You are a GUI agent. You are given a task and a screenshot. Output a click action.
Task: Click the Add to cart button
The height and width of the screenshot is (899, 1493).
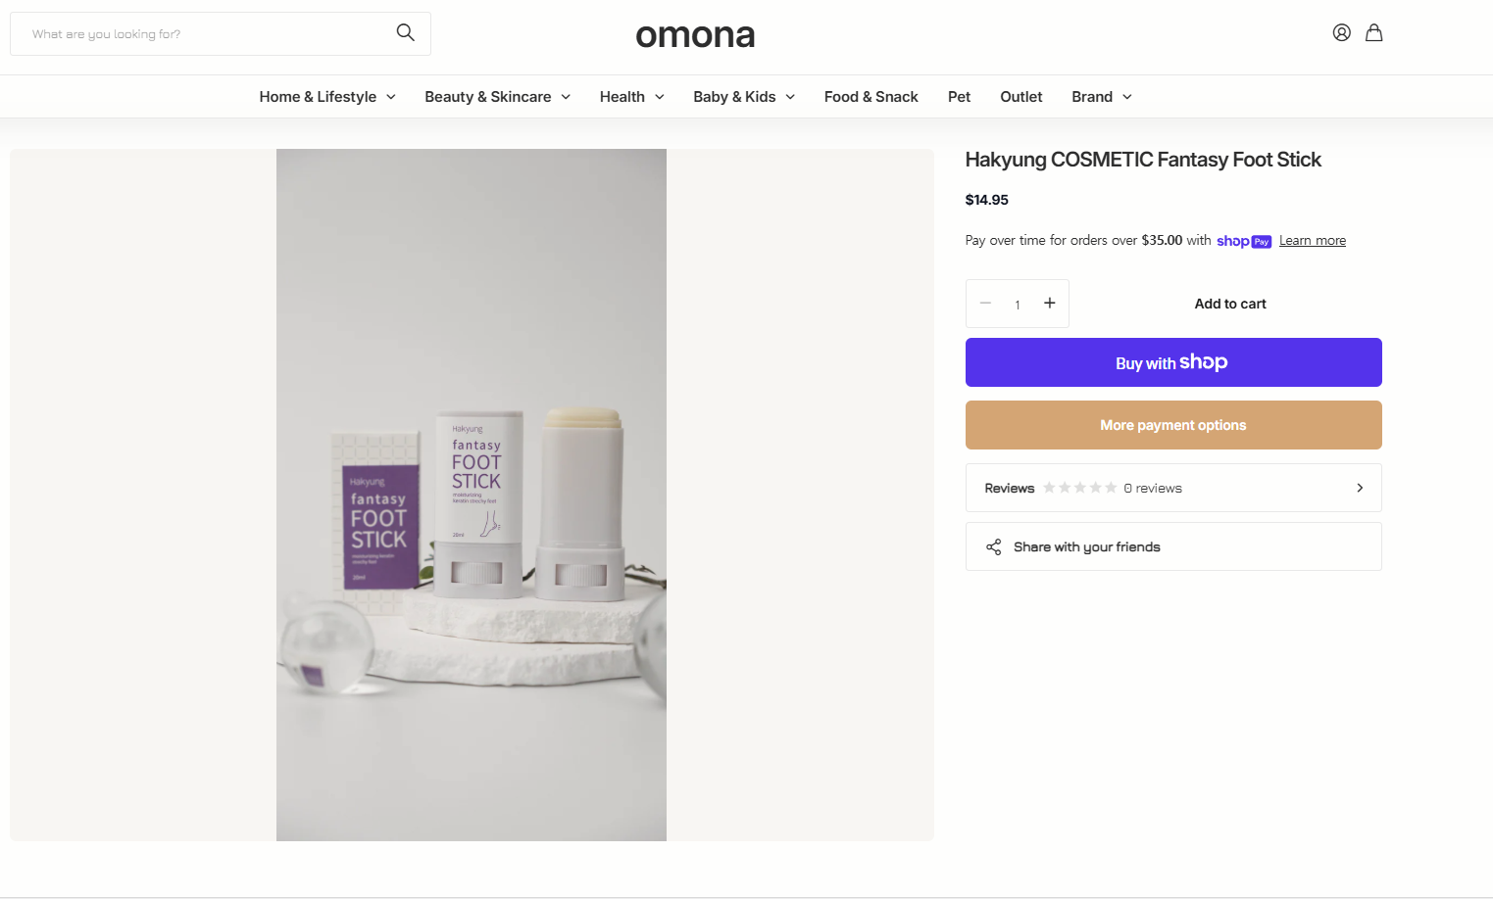tap(1229, 304)
